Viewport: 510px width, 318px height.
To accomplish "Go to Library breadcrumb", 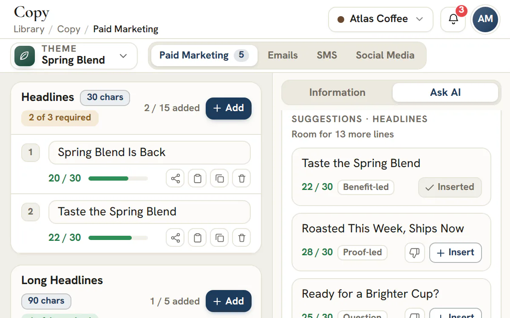I will pyautogui.click(x=29, y=29).
